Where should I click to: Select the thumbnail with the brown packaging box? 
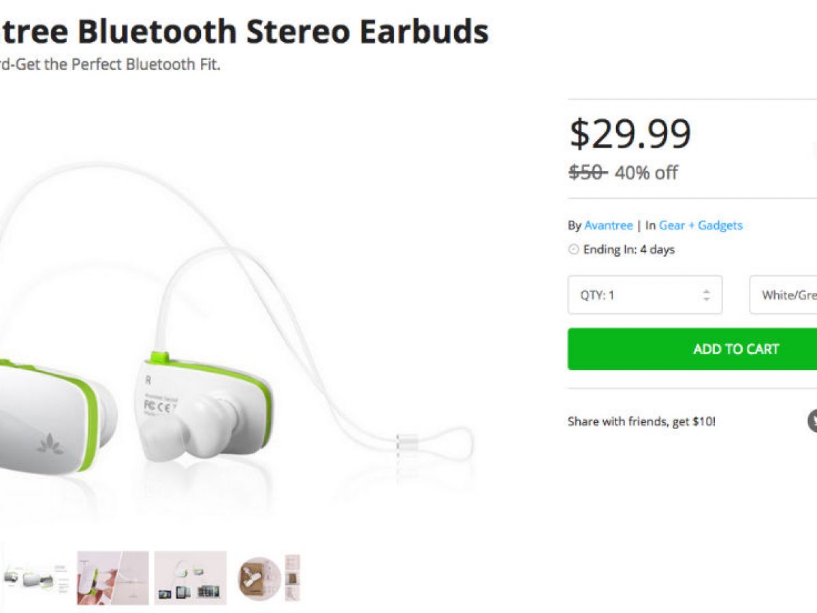[x=268, y=578]
